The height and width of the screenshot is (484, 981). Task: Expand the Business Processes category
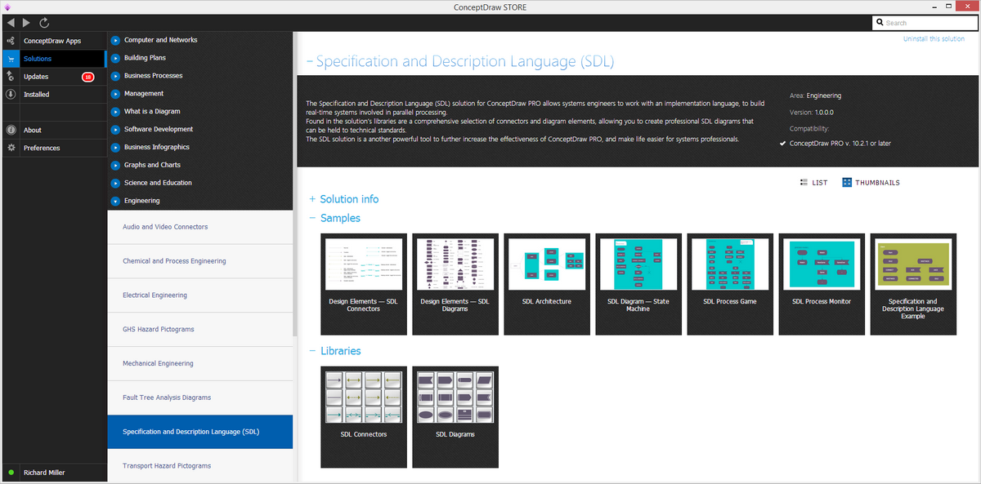pyautogui.click(x=116, y=76)
